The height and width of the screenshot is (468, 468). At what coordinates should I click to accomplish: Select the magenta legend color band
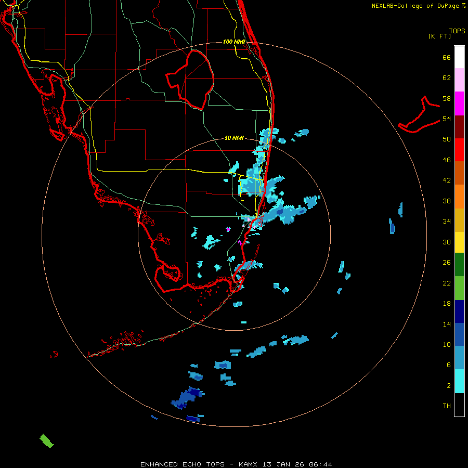coord(459,103)
